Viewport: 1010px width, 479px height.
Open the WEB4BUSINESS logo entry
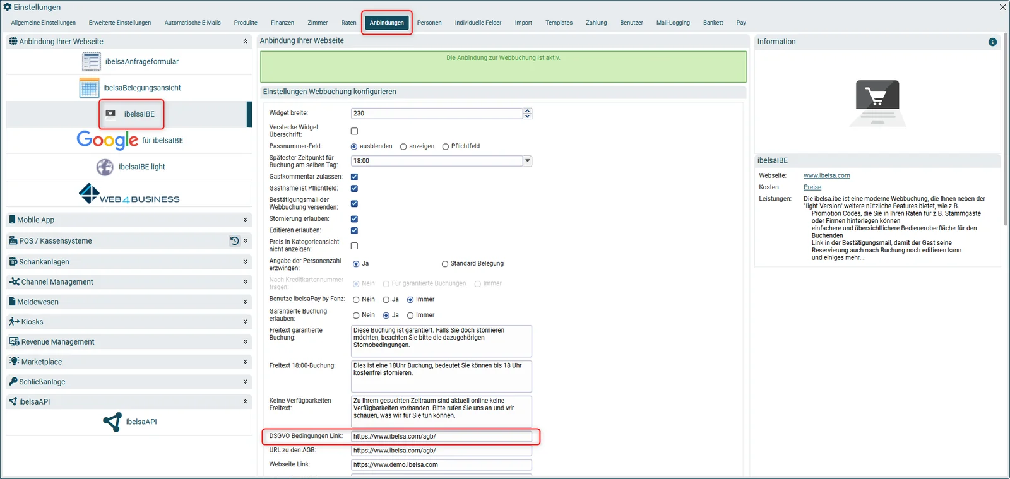tap(129, 194)
